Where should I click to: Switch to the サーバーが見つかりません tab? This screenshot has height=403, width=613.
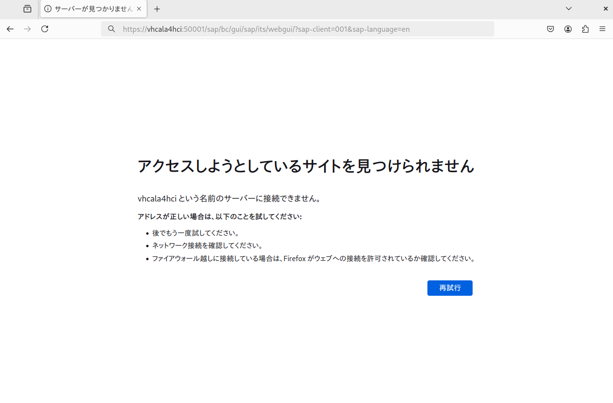pyautogui.click(x=87, y=9)
